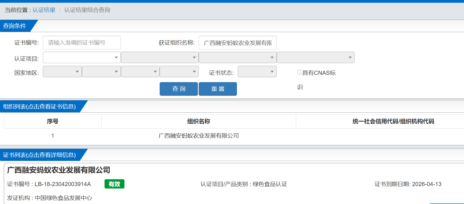Select organization row 广西融安蚂蚁农业发展有限公司

point(199,136)
